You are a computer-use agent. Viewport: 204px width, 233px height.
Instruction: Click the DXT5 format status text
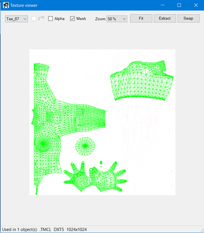click(59, 230)
